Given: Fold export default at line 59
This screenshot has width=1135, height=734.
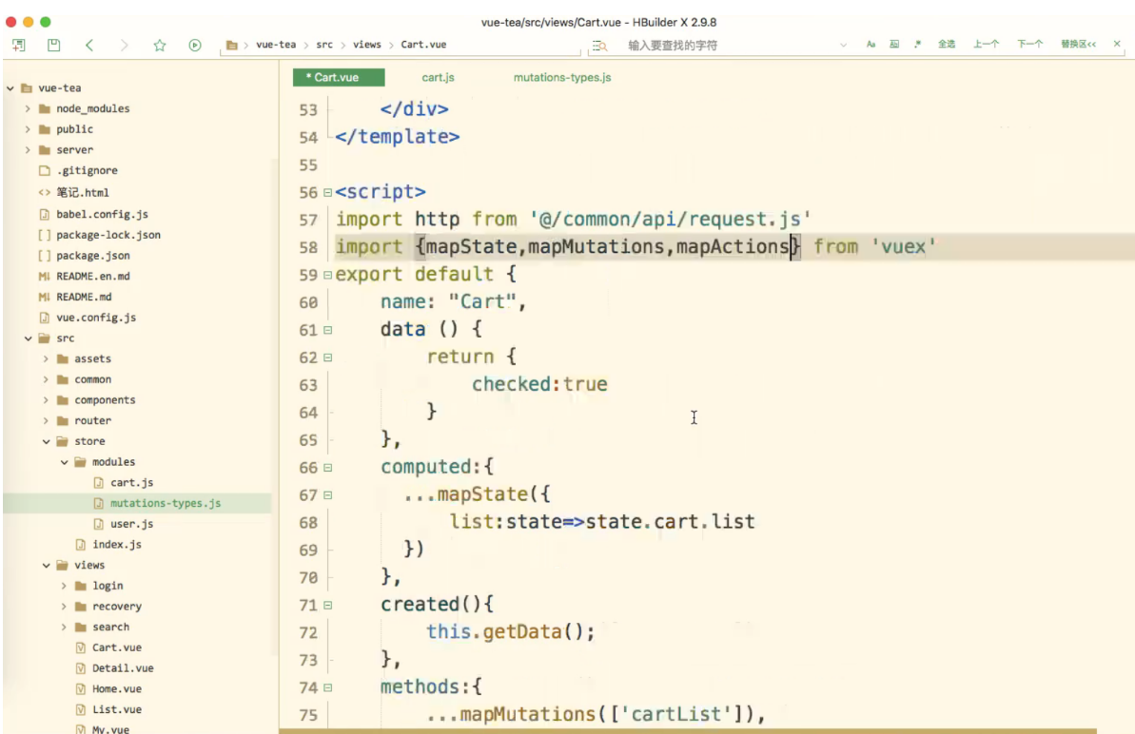Looking at the screenshot, I should [x=328, y=275].
